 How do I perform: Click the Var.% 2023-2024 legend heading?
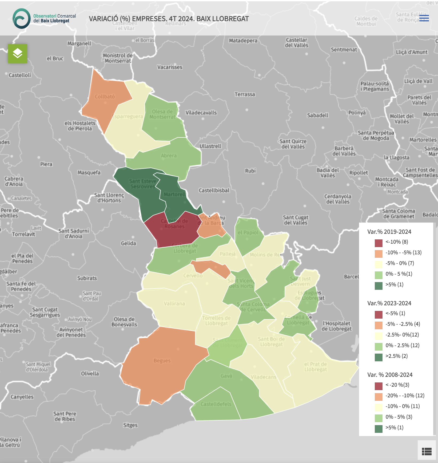coord(389,303)
